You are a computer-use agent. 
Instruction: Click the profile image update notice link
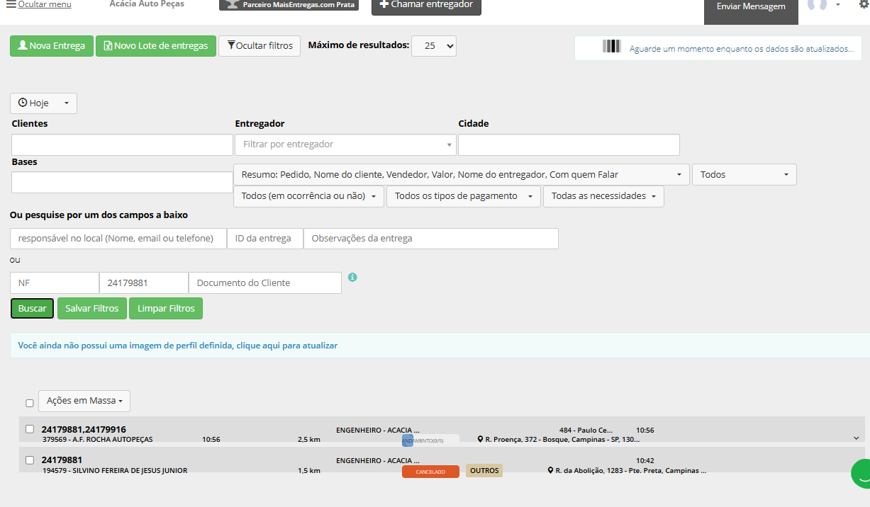pos(178,346)
